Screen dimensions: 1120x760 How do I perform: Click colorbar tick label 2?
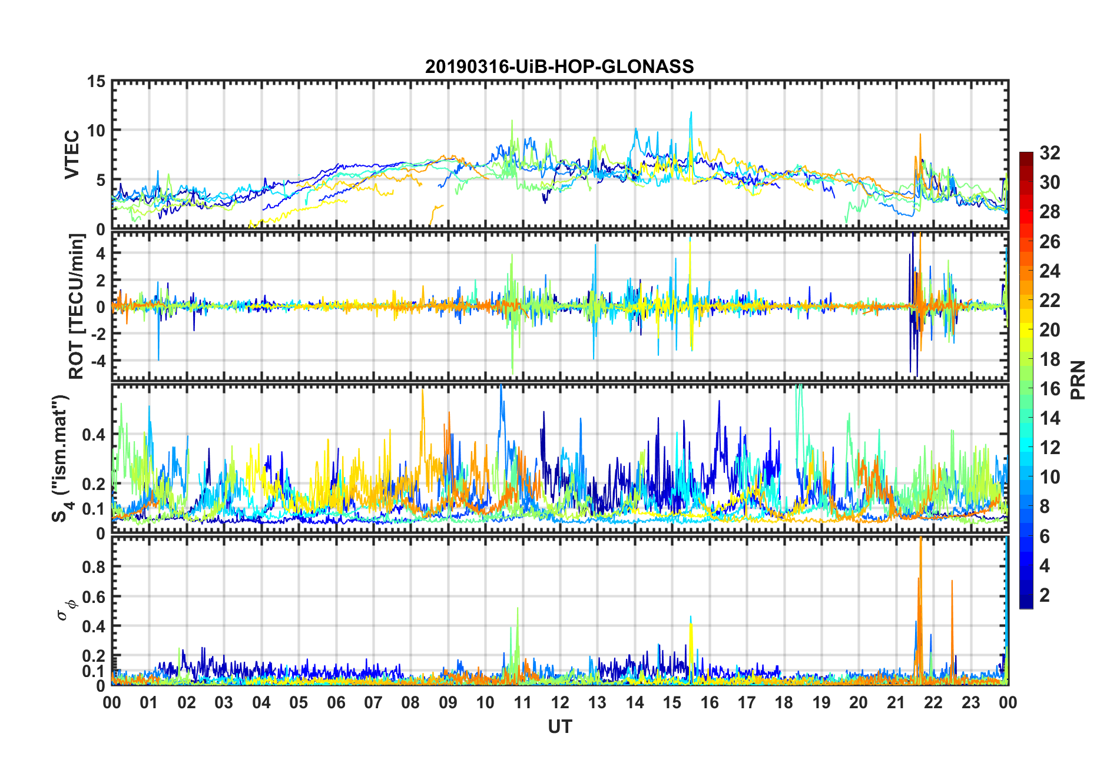[x=1045, y=595]
